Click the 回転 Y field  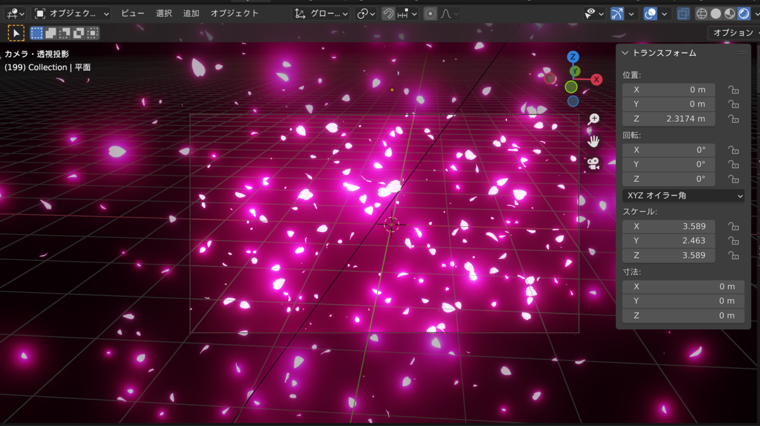[x=668, y=164]
